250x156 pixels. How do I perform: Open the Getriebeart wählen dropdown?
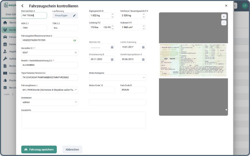tap(76, 102)
